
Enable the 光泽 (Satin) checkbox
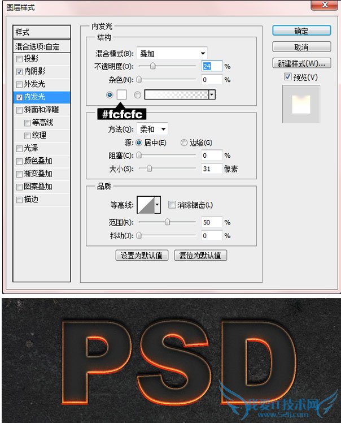click(19, 149)
